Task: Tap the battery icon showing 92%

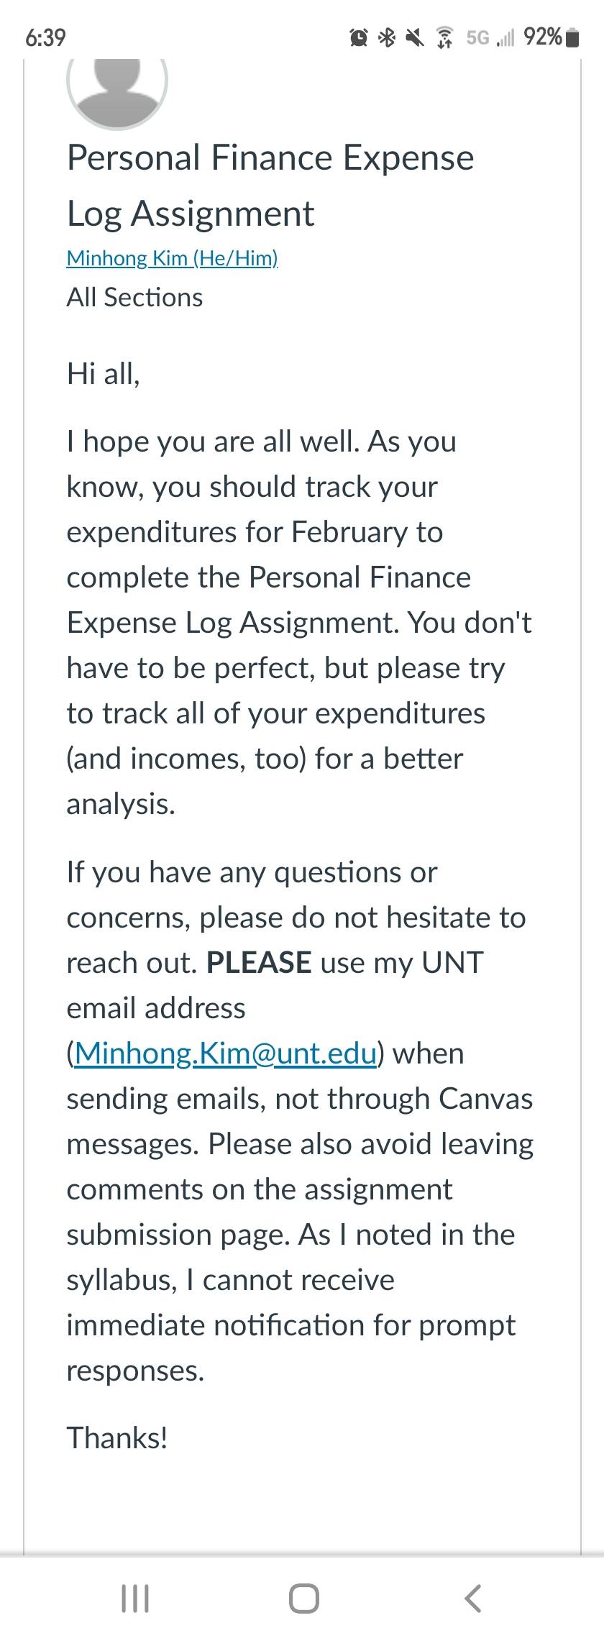Action: click(573, 37)
